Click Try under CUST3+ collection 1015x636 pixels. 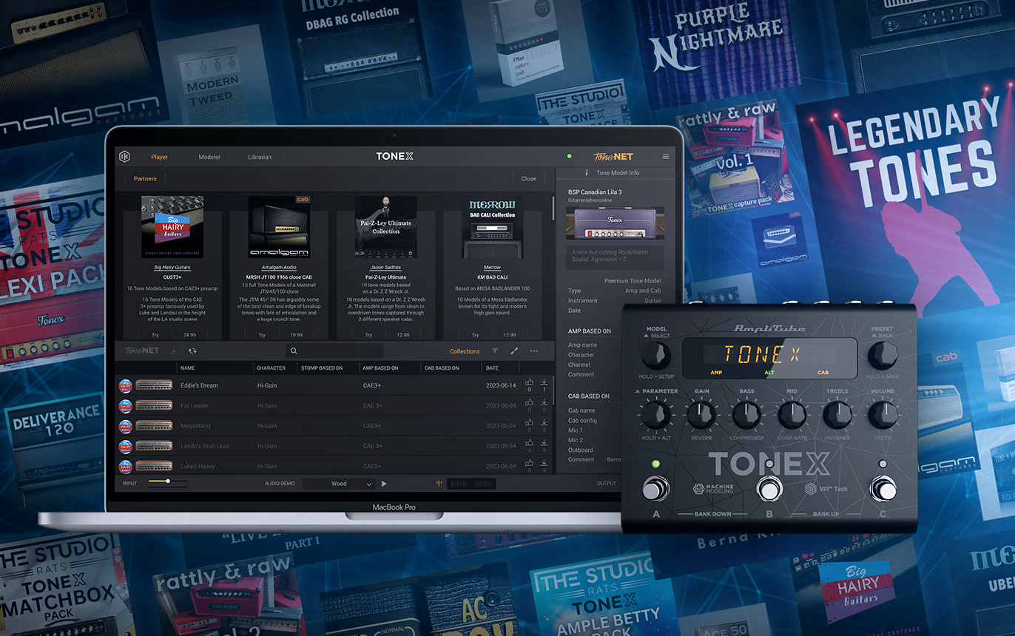155,335
